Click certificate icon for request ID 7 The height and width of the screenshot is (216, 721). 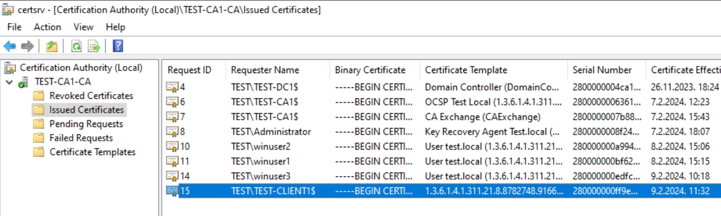pos(173,117)
